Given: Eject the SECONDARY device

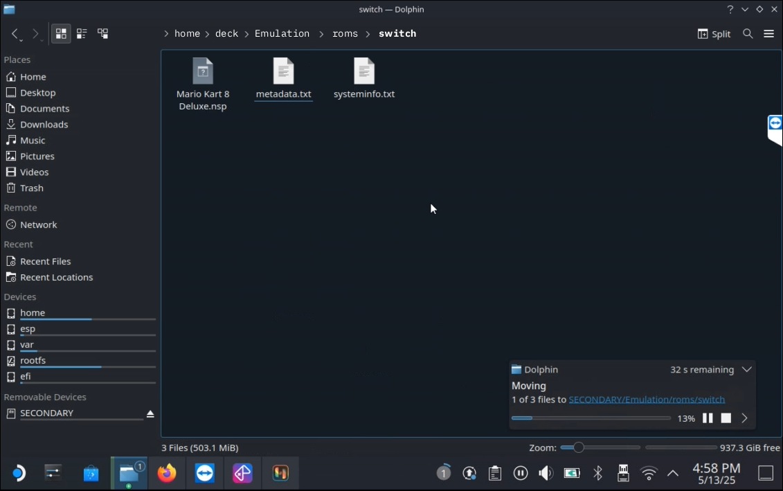Looking at the screenshot, I should pyautogui.click(x=150, y=413).
